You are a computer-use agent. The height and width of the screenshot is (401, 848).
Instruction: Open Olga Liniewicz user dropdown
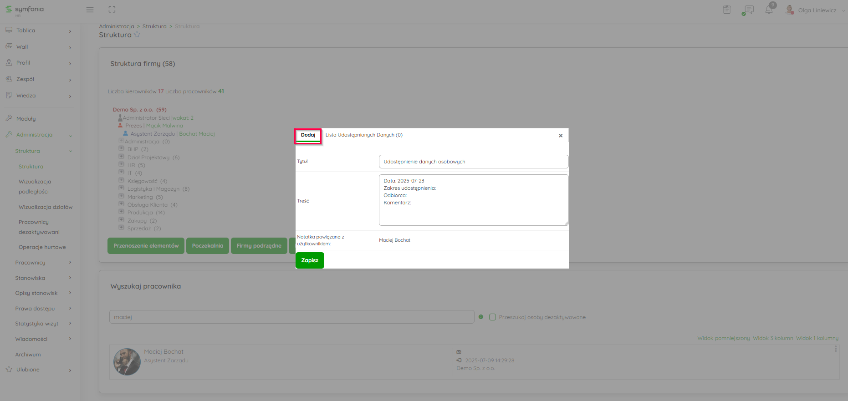(817, 10)
